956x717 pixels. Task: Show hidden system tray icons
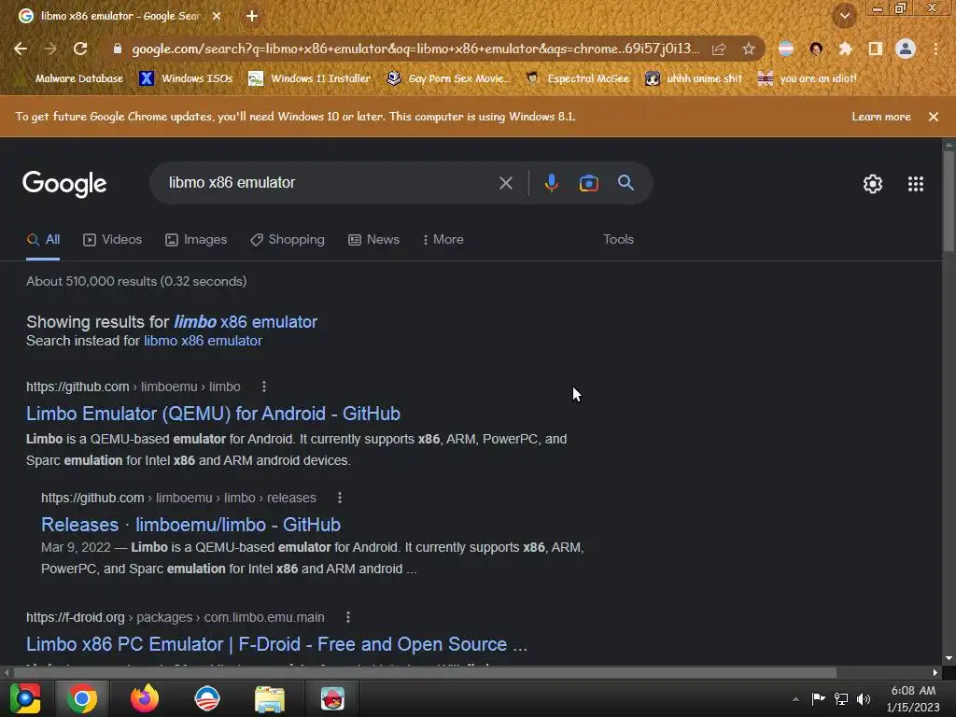pyautogui.click(x=795, y=699)
